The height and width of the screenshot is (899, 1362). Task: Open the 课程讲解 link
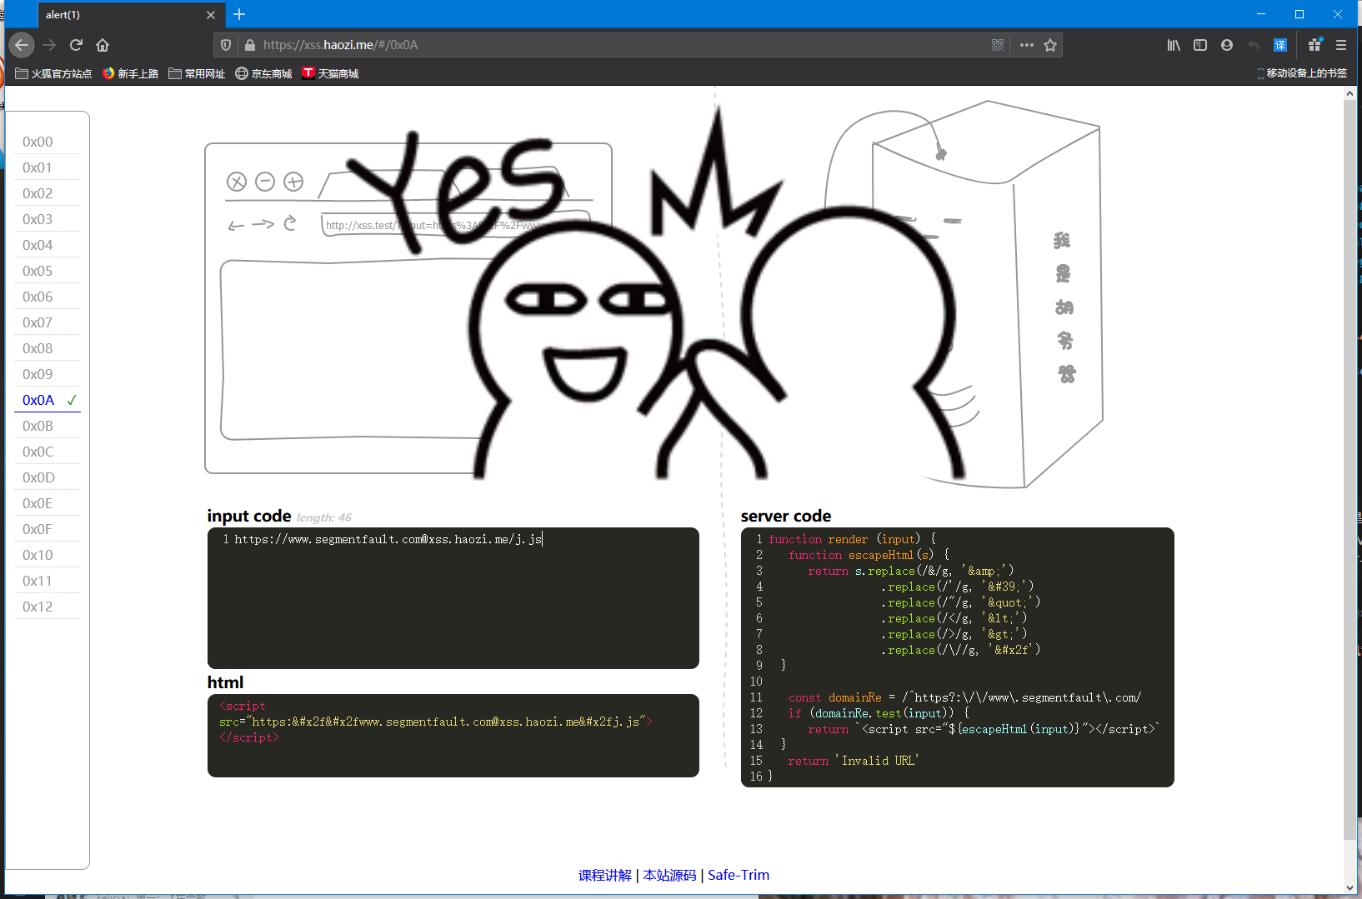(605, 875)
